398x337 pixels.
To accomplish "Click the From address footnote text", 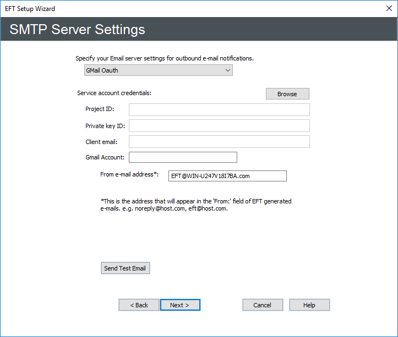I will (x=195, y=205).
